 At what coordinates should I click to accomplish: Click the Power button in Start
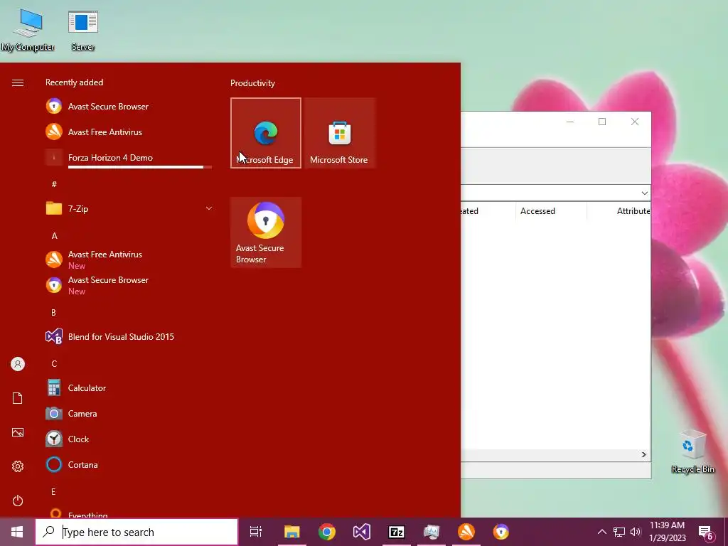click(18, 500)
